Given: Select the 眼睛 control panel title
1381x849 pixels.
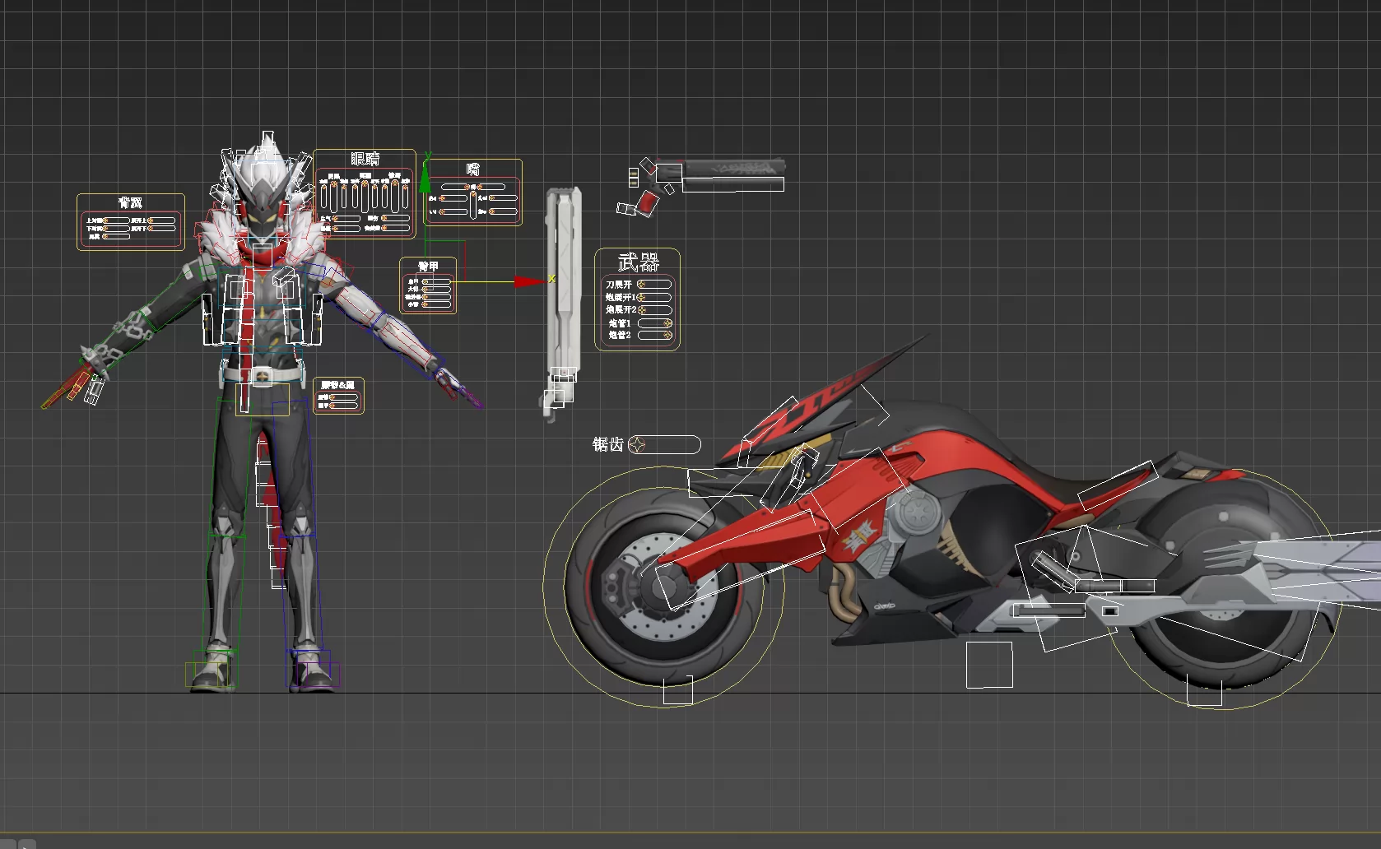Looking at the screenshot, I should [x=365, y=159].
